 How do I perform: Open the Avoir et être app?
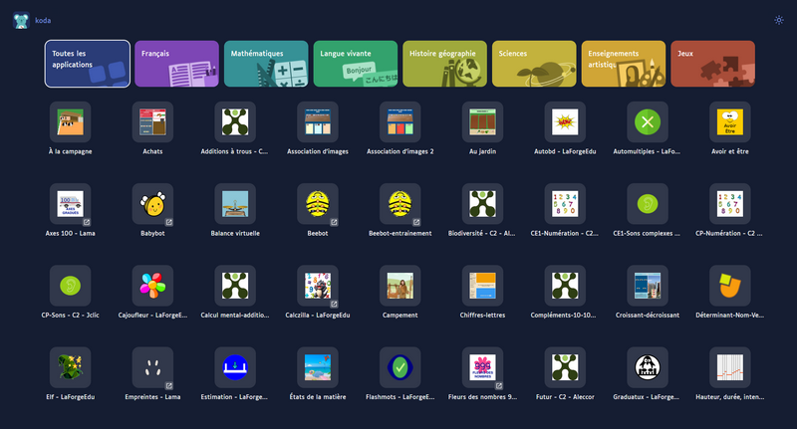pos(730,122)
